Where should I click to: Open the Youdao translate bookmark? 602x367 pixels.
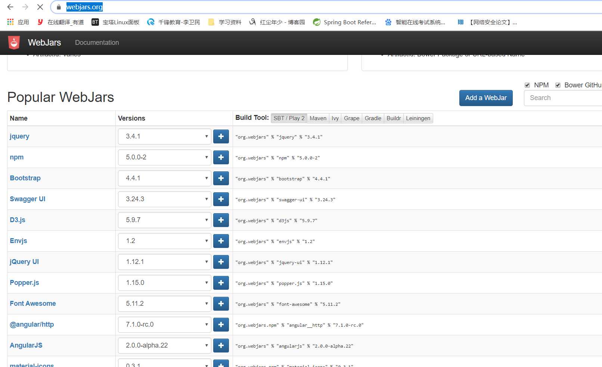point(60,22)
